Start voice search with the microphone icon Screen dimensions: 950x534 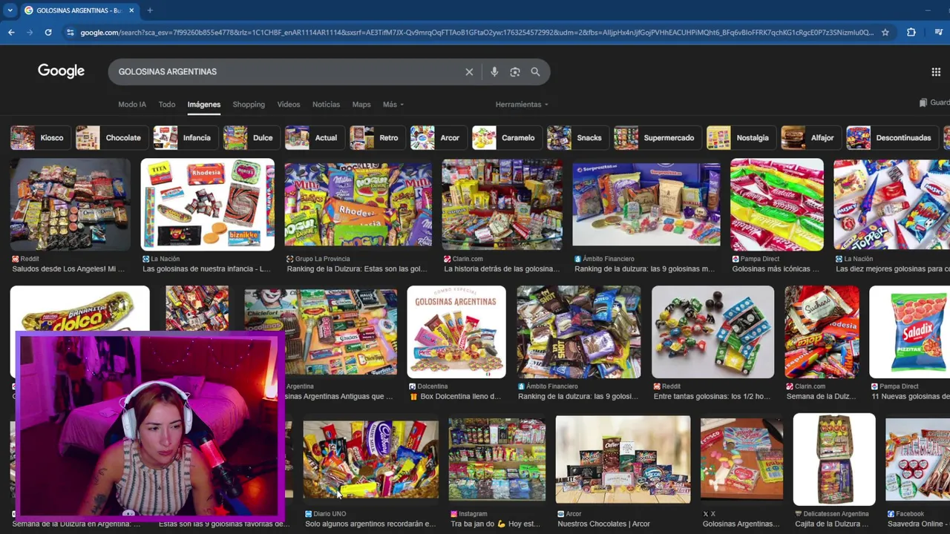tap(494, 72)
